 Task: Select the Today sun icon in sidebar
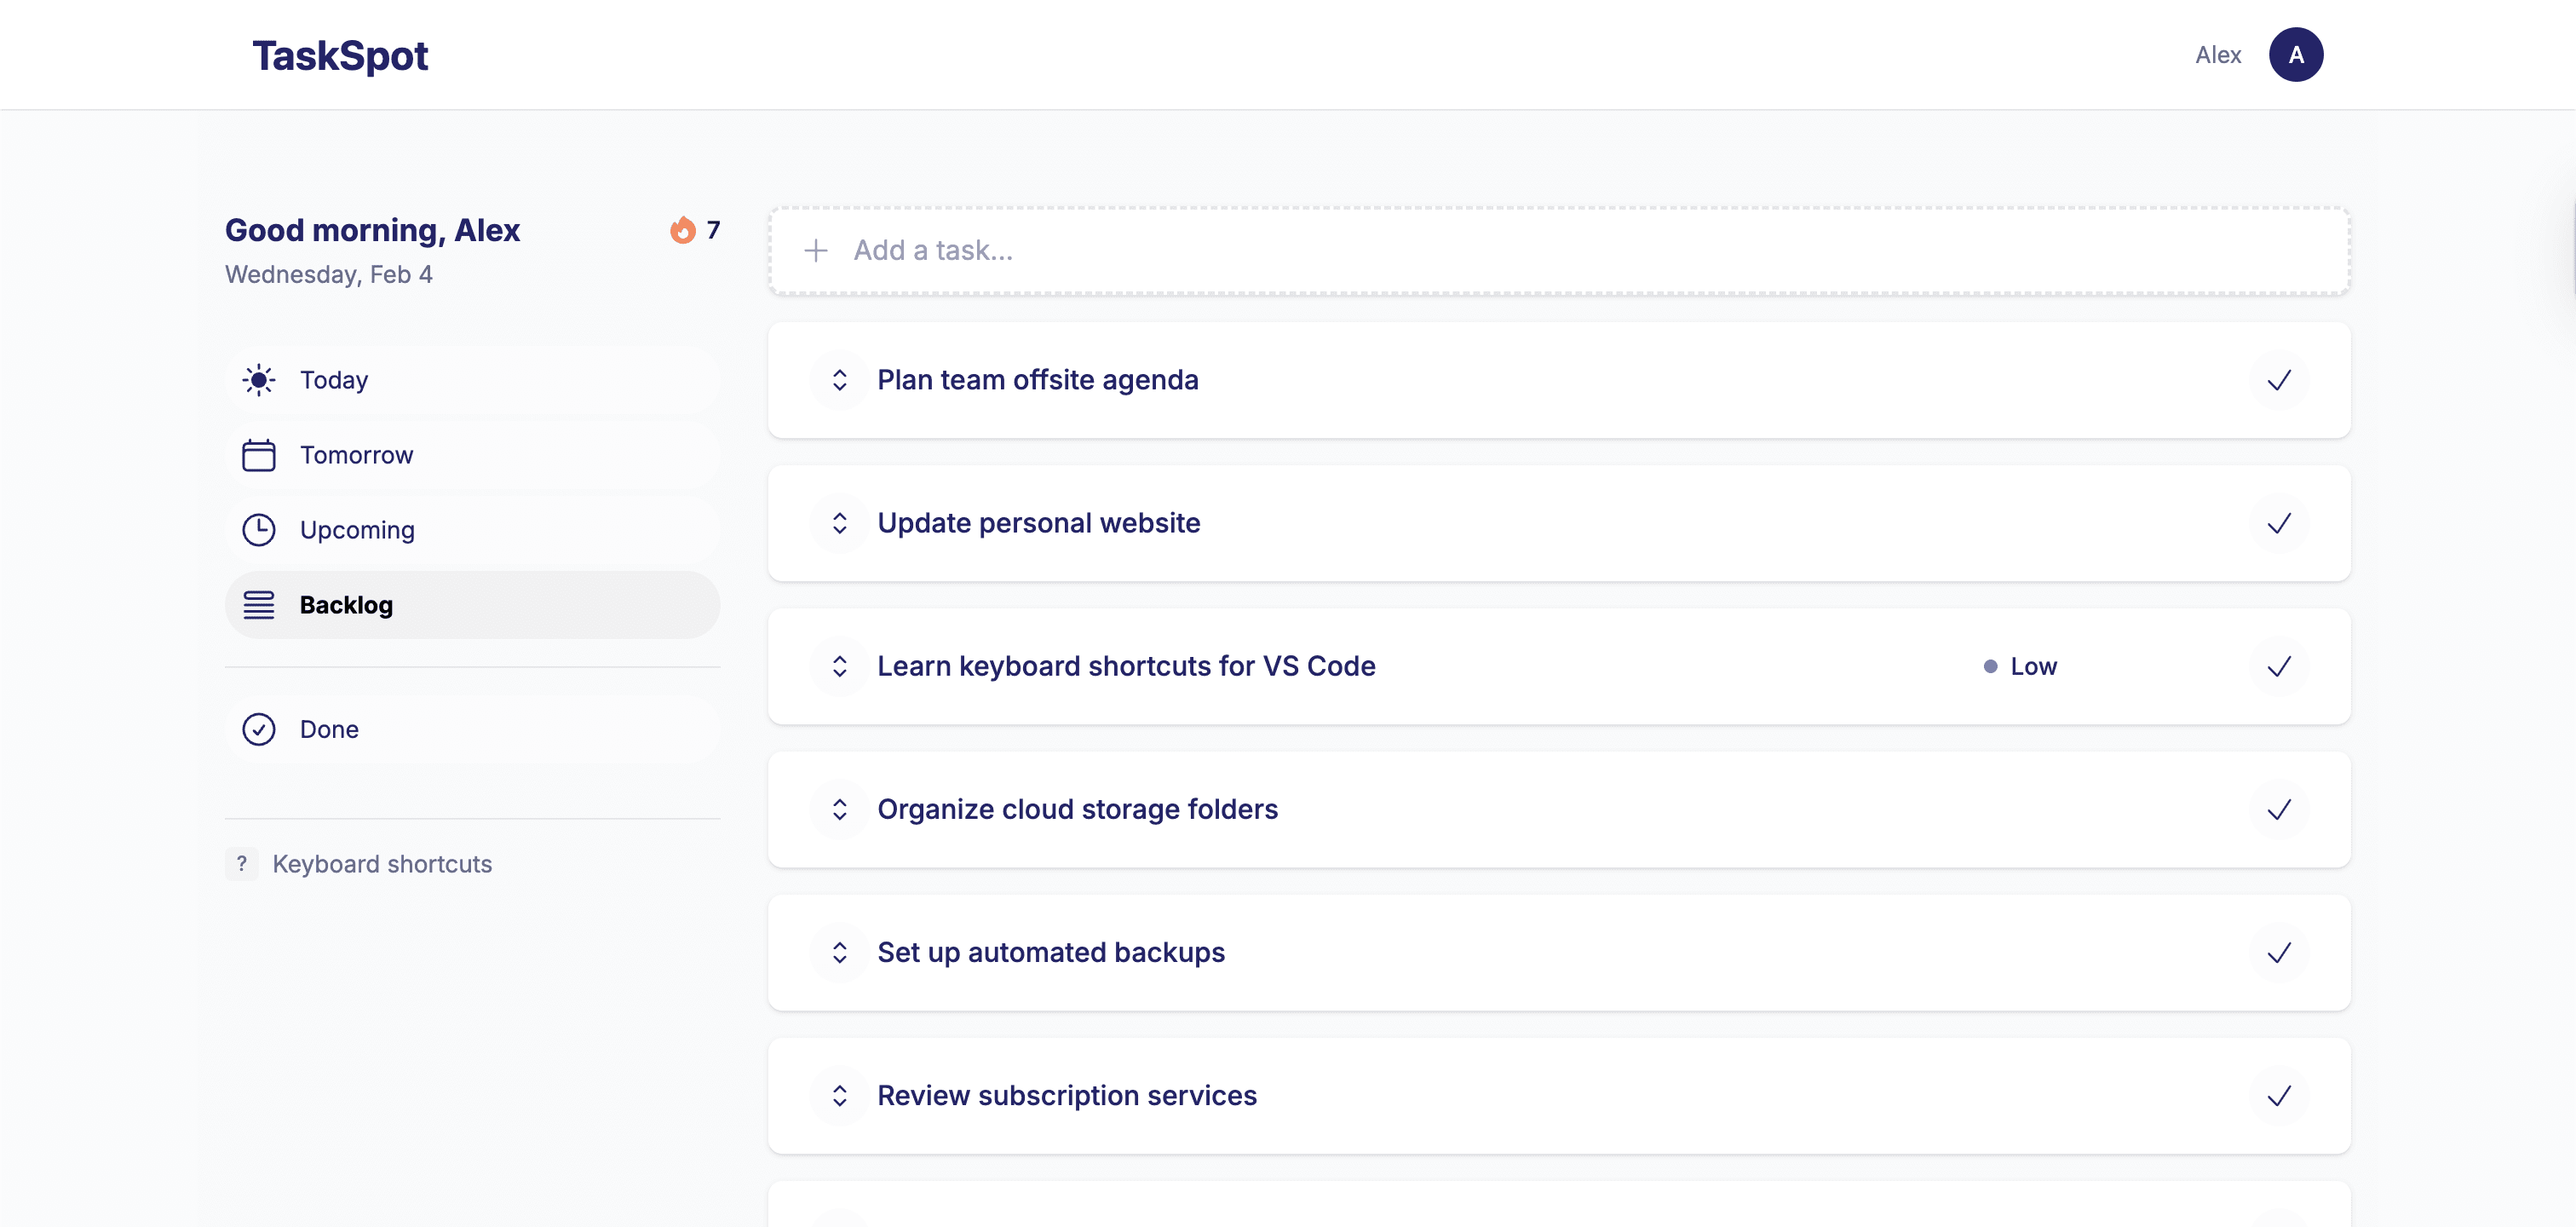[x=259, y=379]
